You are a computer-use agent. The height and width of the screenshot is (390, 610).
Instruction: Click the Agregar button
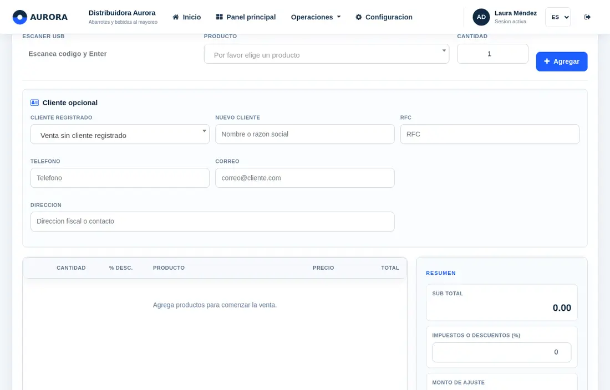pos(562,61)
